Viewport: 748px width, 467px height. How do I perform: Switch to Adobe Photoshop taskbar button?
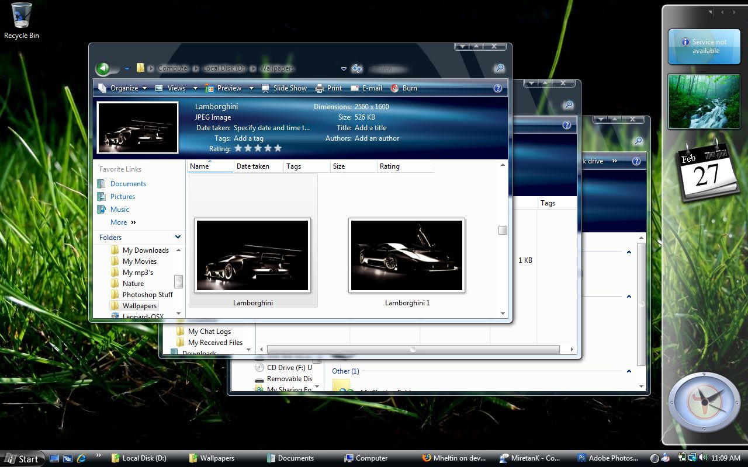[x=608, y=458]
